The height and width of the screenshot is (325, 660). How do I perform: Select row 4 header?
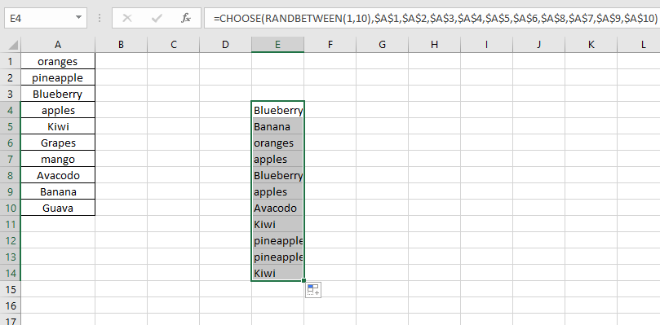click(x=10, y=111)
